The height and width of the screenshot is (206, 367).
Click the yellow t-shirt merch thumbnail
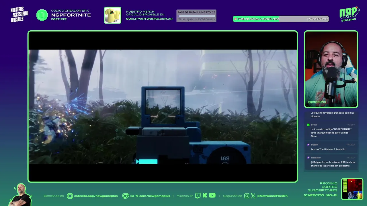tap(113, 15)
